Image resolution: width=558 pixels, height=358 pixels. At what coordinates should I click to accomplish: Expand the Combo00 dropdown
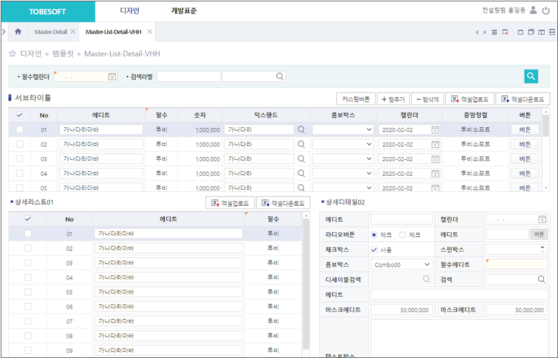coord(427,265)
